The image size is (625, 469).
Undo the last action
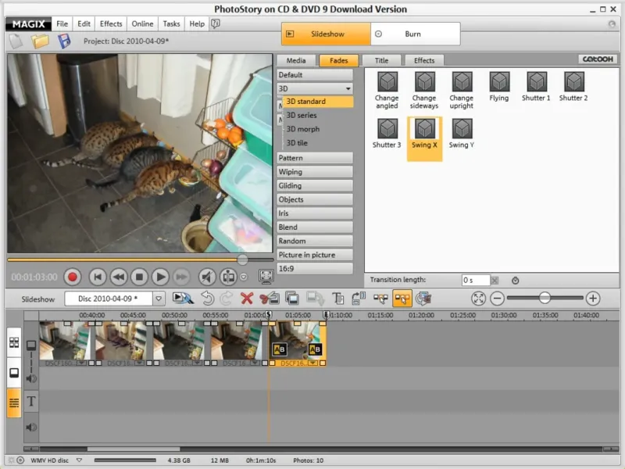click(x=208, y=299)
